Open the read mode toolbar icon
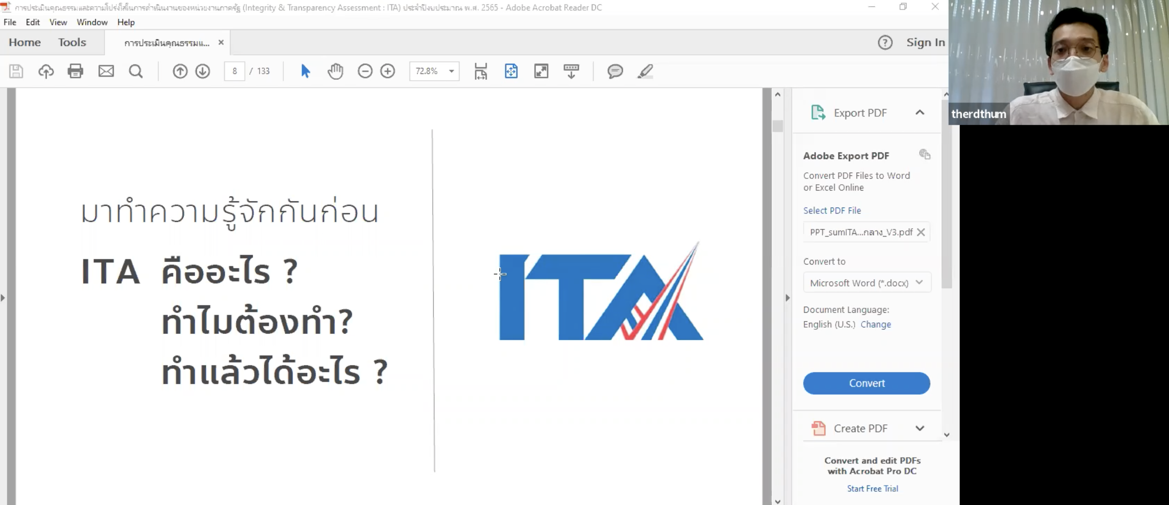Image resolution: width=1169 pixels, height=505 pixels. tap(571, 71)
